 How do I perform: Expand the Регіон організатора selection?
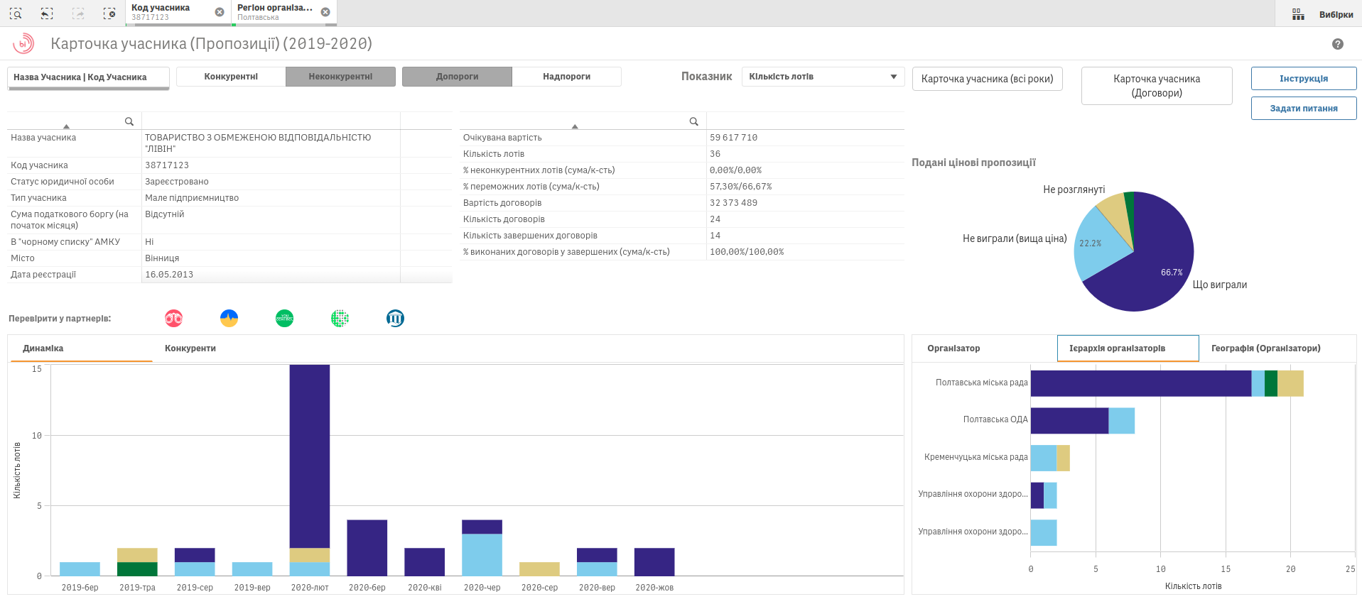click(x=274, y=12)
